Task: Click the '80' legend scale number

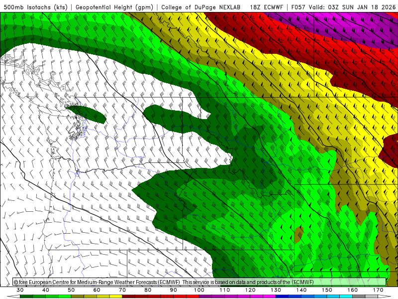Action: (148, 290)
